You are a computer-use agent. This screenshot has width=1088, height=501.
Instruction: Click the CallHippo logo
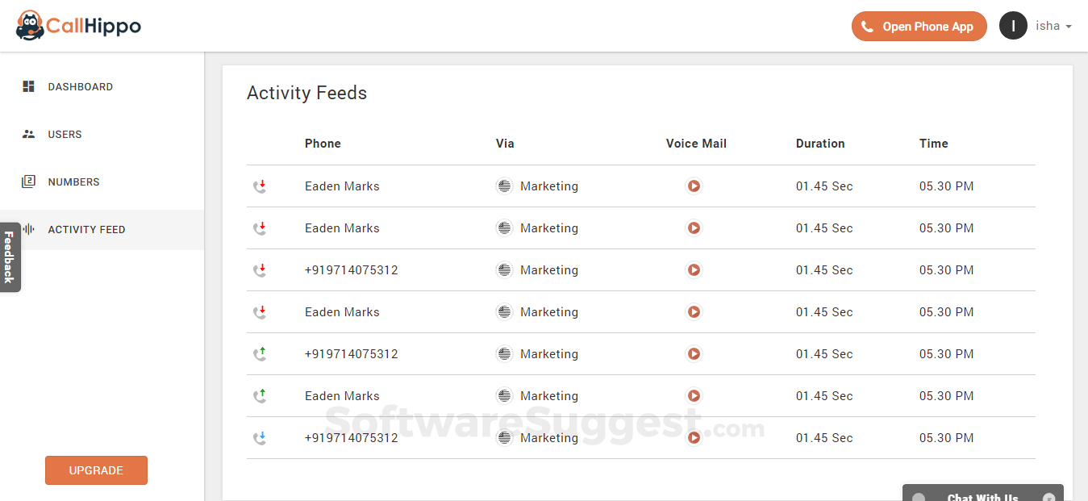[x=78, y=26]
